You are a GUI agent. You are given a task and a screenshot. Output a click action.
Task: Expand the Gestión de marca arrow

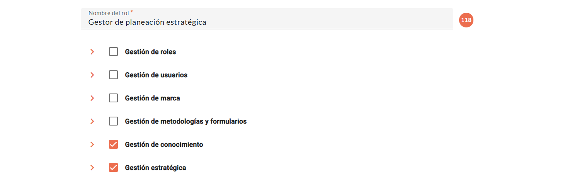[x=92, y=98]
